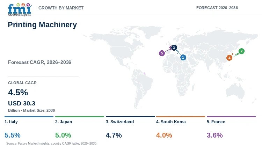The height and width of the screenshot is (147, 262).
Task: Click the 'Printing Machinery' title
Action: (x=42, y=25)
